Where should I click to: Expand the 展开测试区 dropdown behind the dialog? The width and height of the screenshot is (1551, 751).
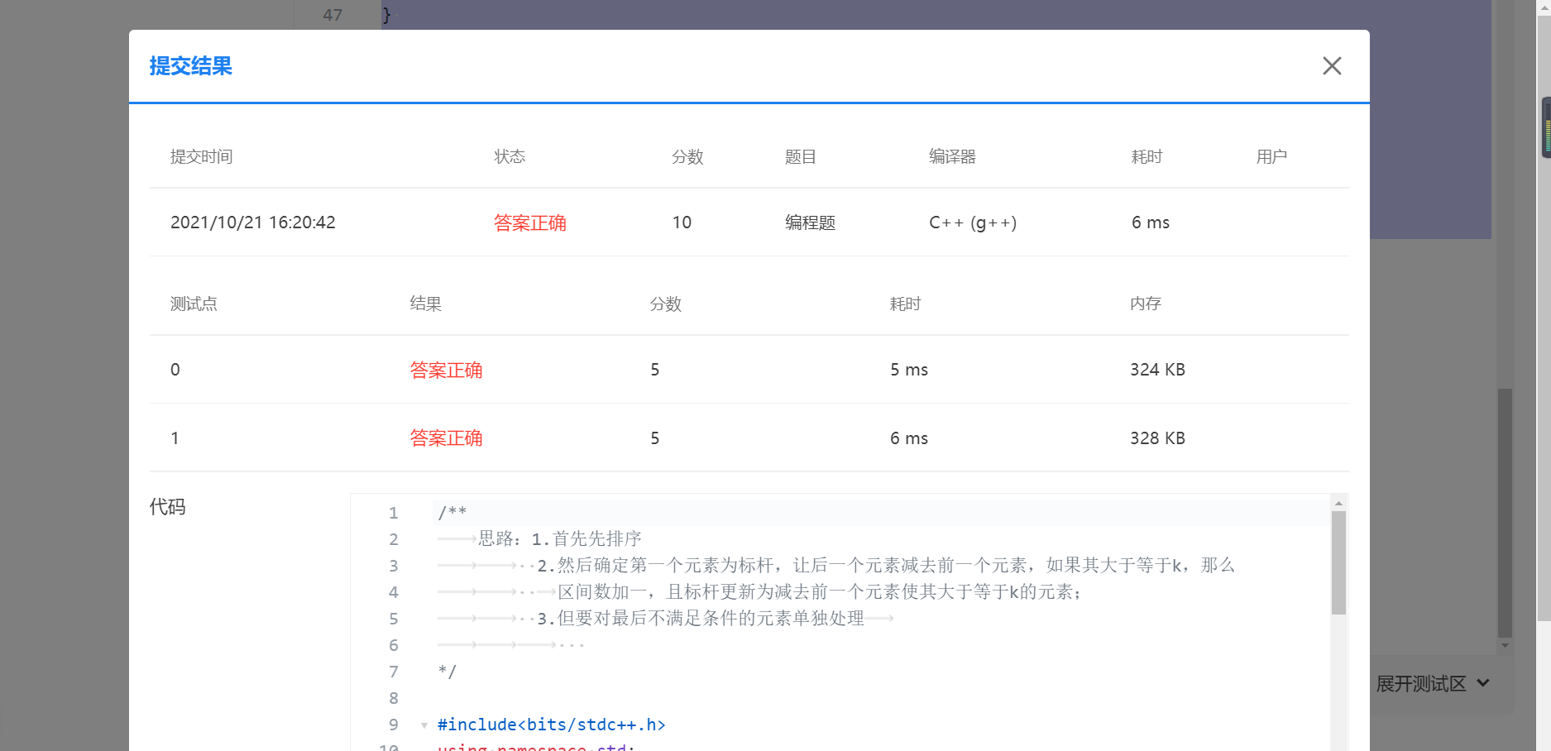pos(1433,684)
